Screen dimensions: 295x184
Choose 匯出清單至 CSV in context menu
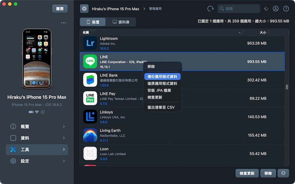tap(162, 107)
